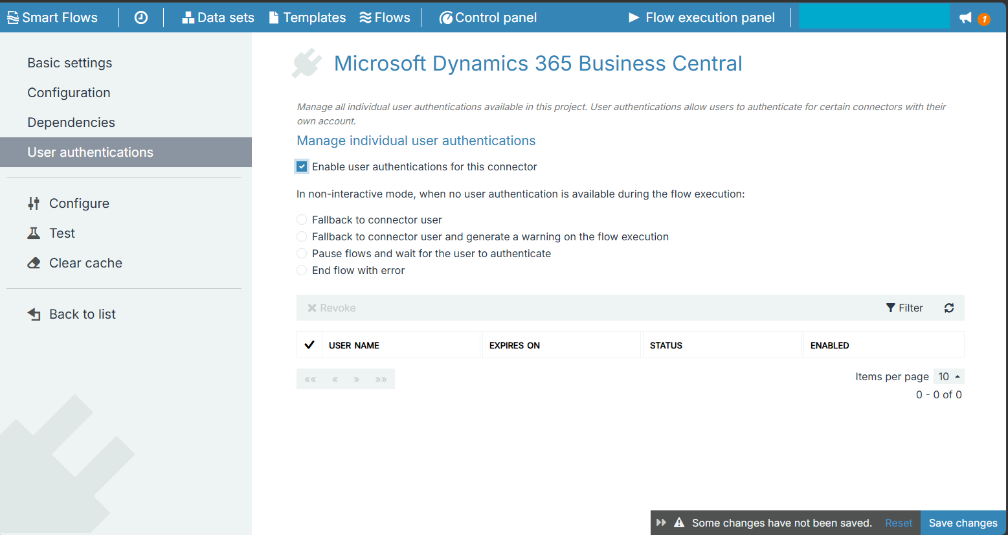This screenshot has height=535, width=1008.
Task: Click the Flow execution play icon
Action: 634,17
